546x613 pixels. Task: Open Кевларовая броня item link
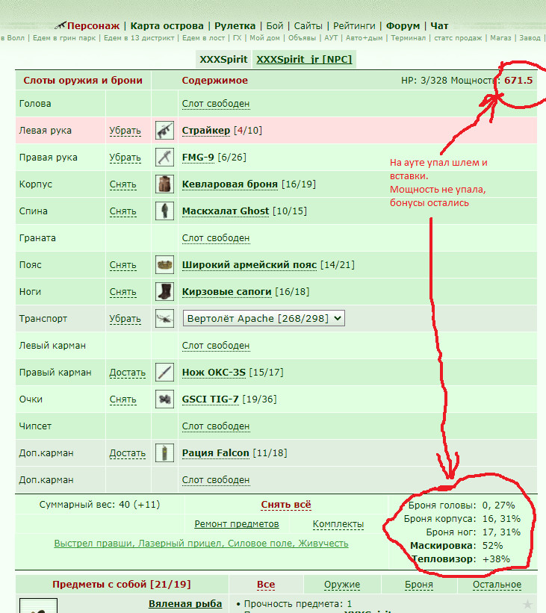230,184
